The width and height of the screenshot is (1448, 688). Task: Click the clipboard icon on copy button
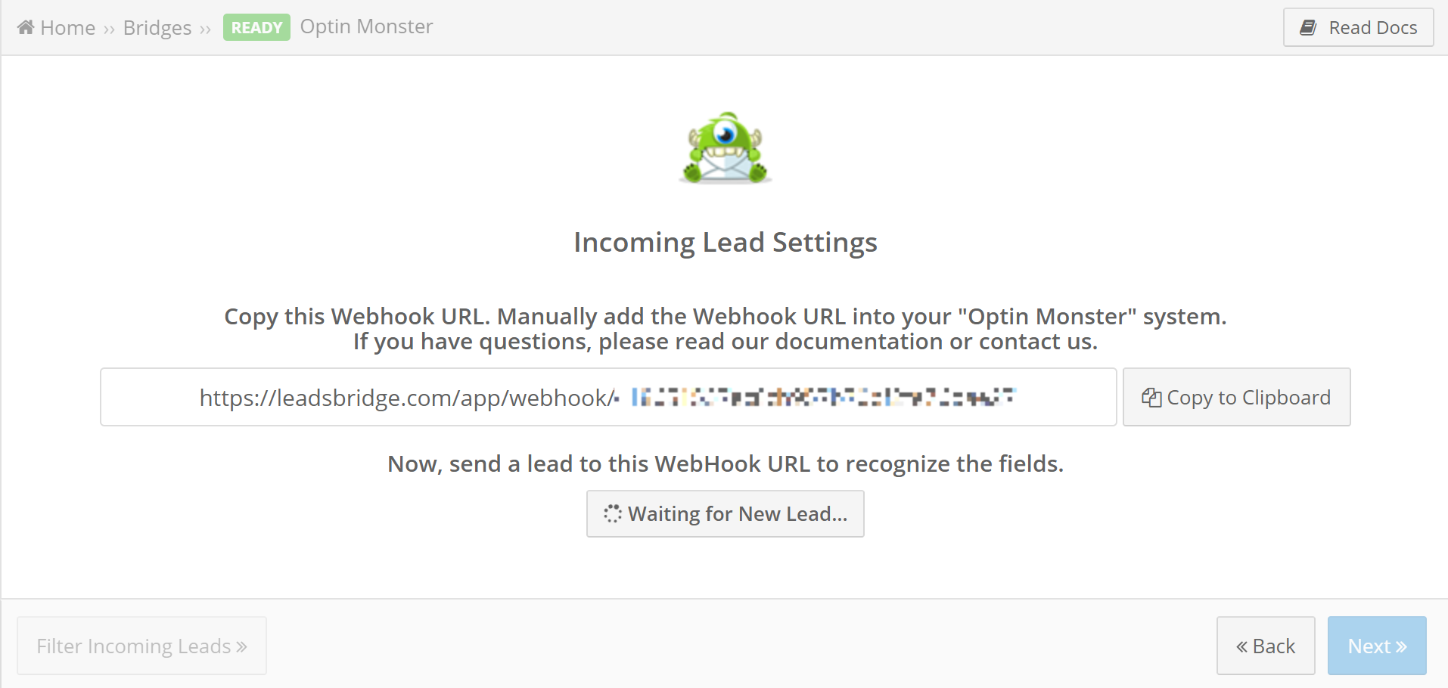(x=1151, y=398)
